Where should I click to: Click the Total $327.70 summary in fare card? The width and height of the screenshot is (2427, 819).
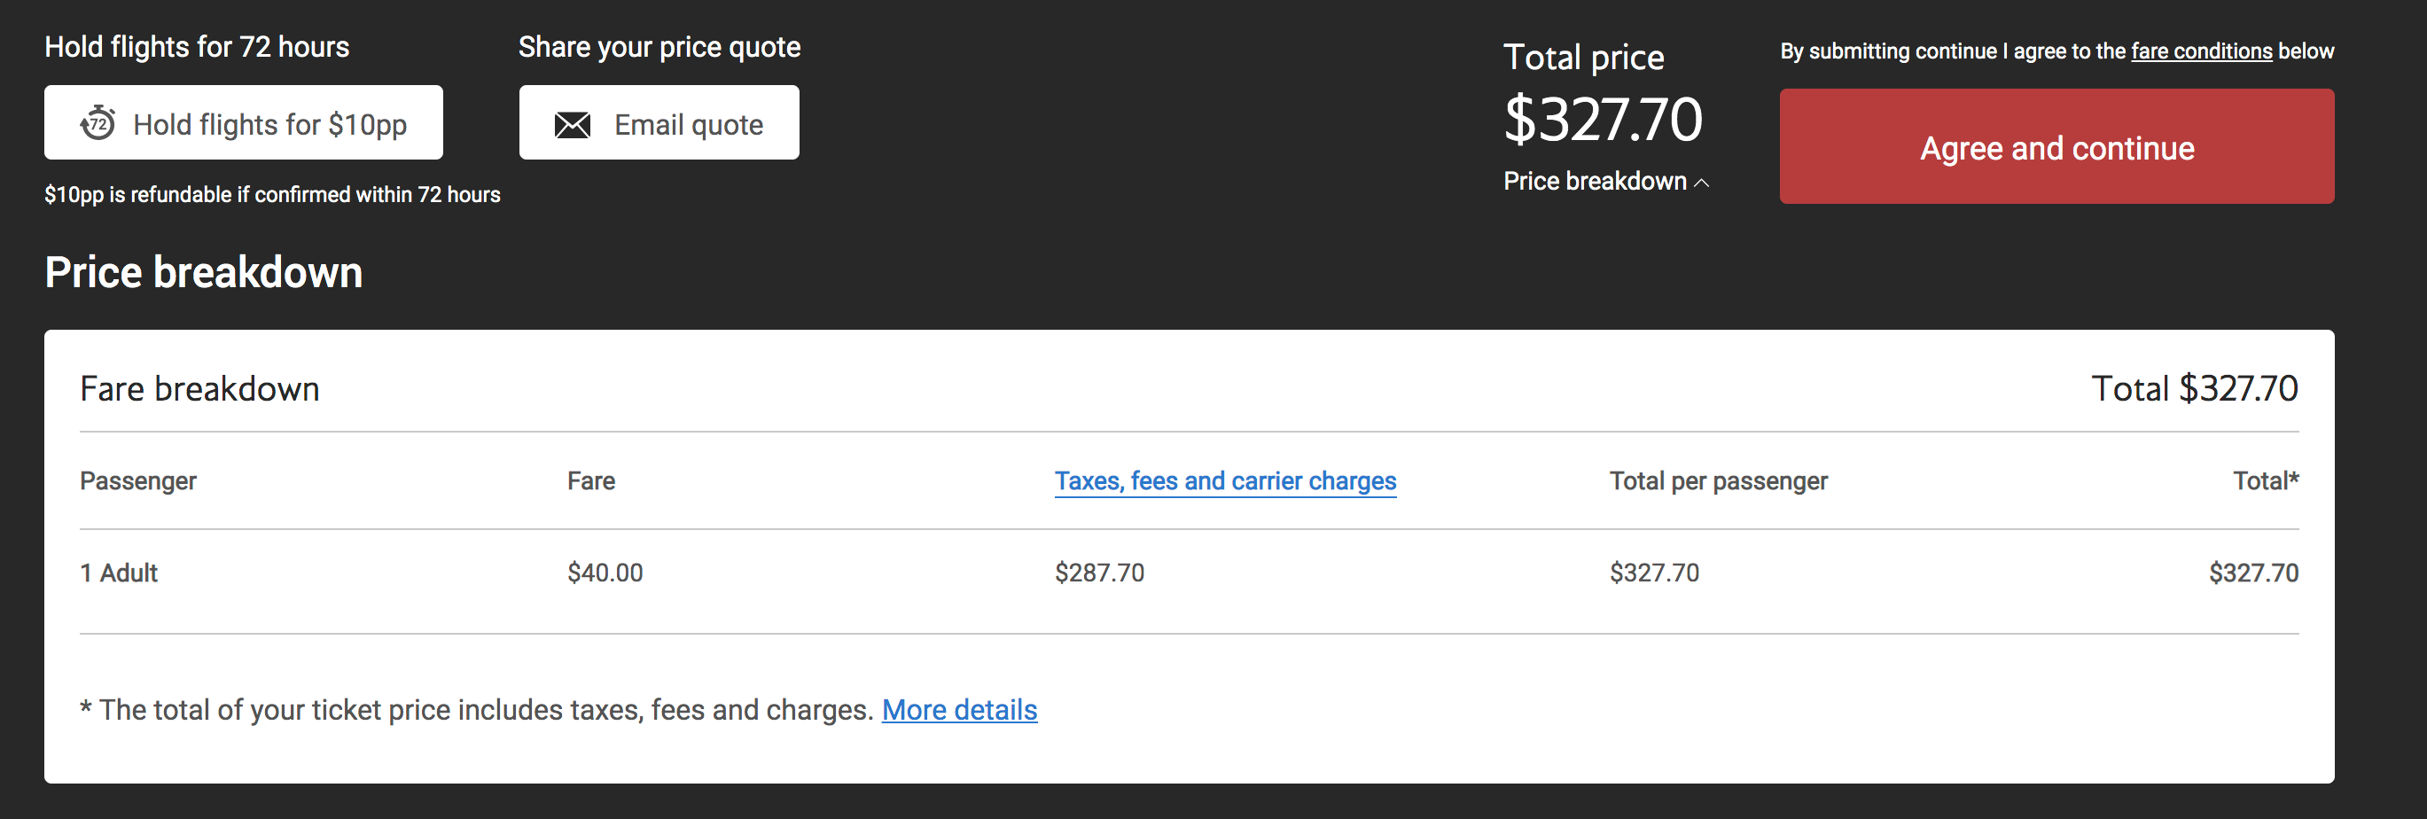pyautogui.click(x=2193, y=389)
